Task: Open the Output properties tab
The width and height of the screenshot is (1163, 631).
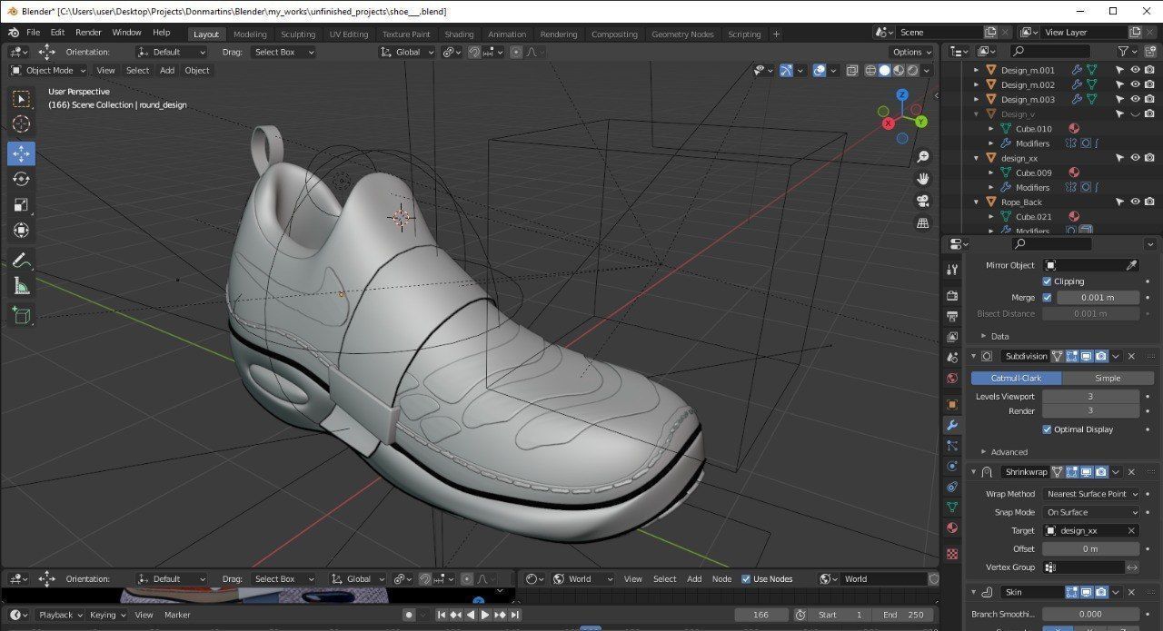Action: click(952, 316)
